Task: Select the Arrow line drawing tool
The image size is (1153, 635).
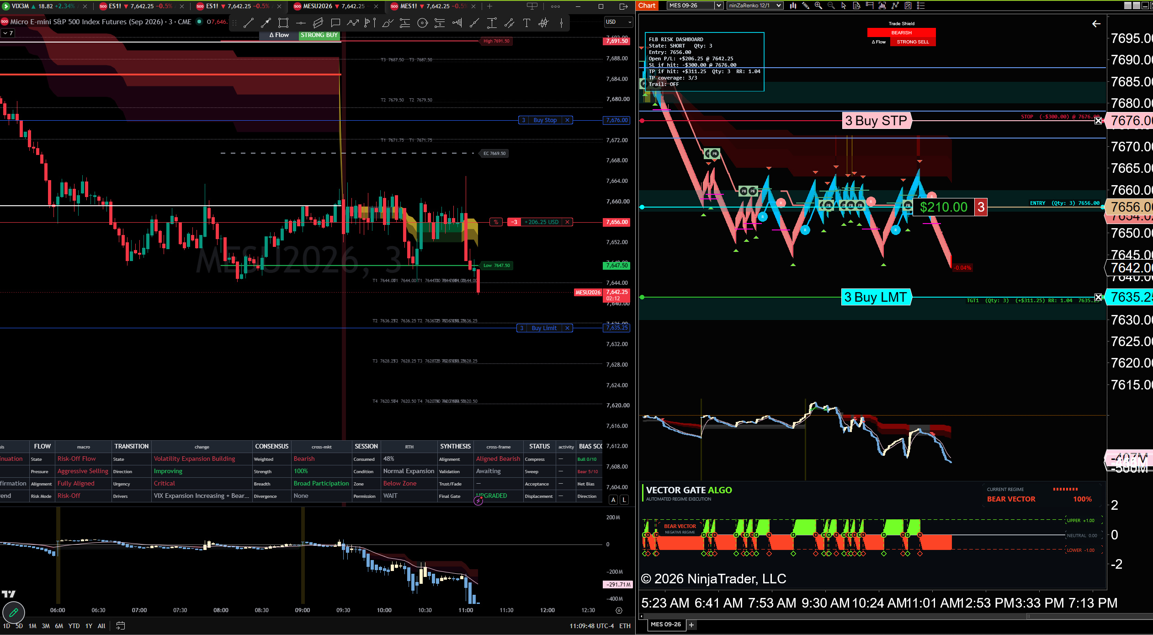Action: 266,23
